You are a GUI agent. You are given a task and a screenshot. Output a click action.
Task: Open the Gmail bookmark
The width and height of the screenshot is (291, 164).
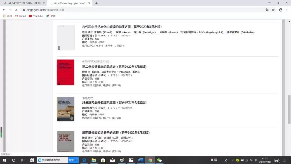(x=20, y=16)
